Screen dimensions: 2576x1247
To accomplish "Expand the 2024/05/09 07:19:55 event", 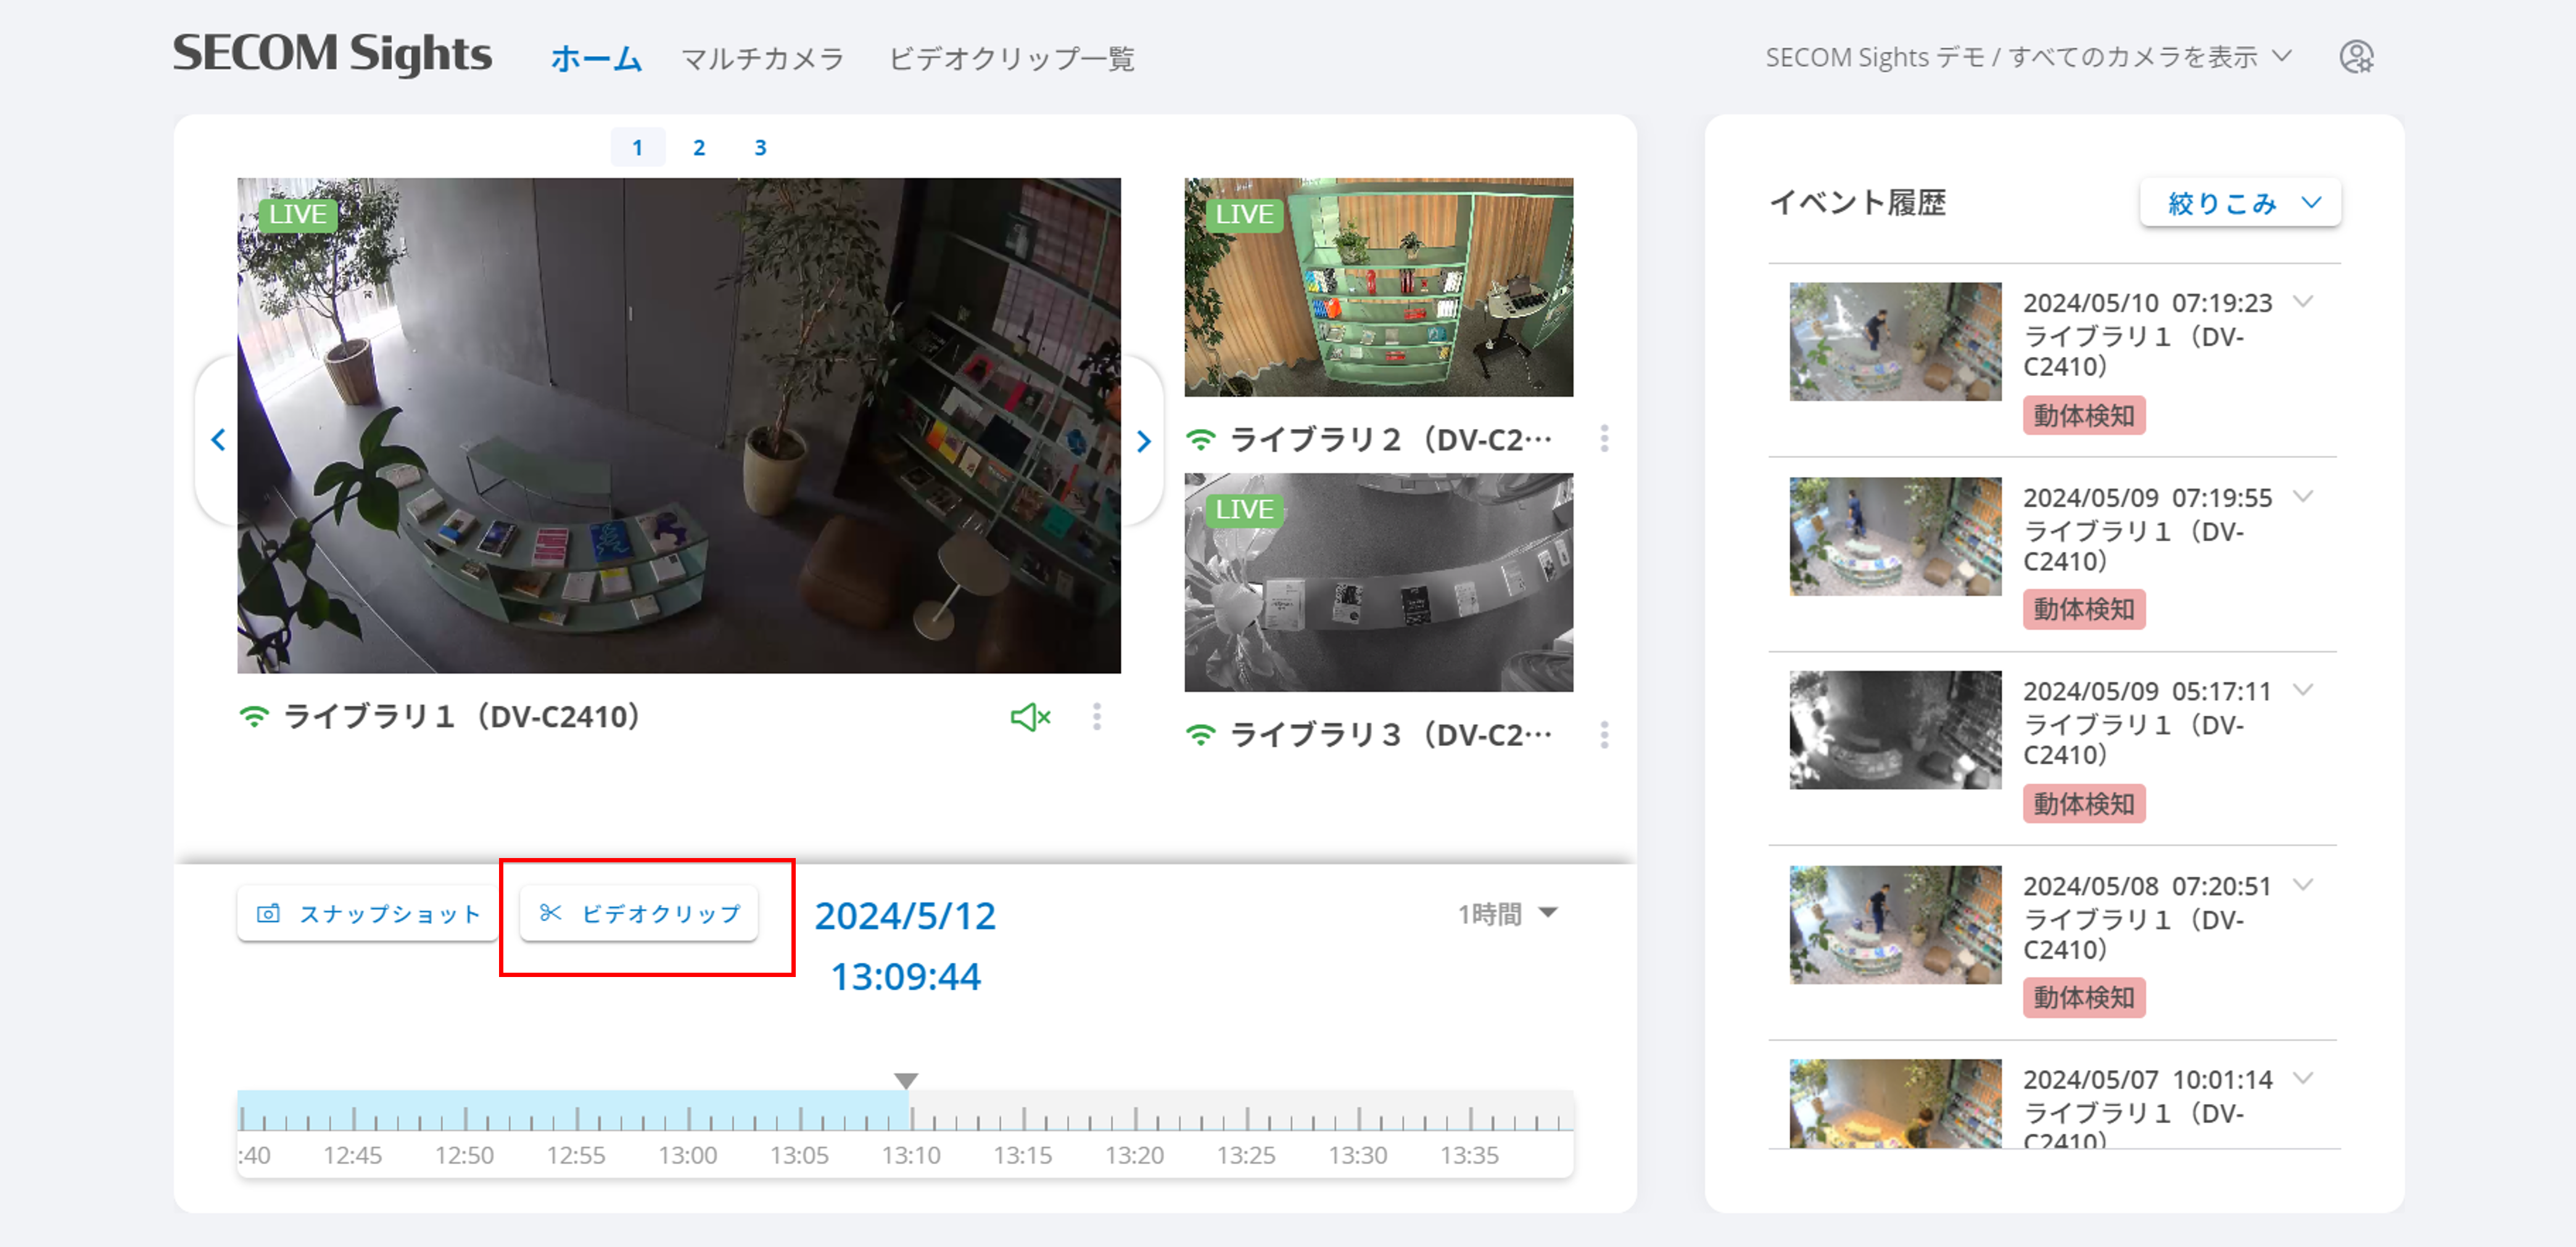I will [2303, 497].
